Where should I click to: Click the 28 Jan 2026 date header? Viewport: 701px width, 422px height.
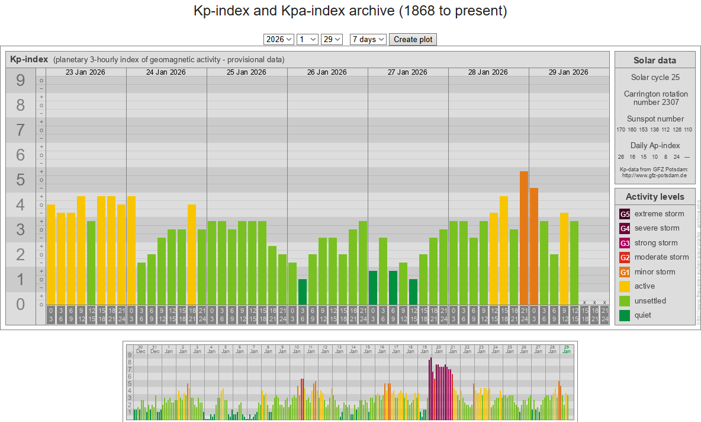coord(488,72)
